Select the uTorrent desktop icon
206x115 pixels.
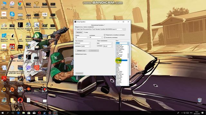pos(37,35)
